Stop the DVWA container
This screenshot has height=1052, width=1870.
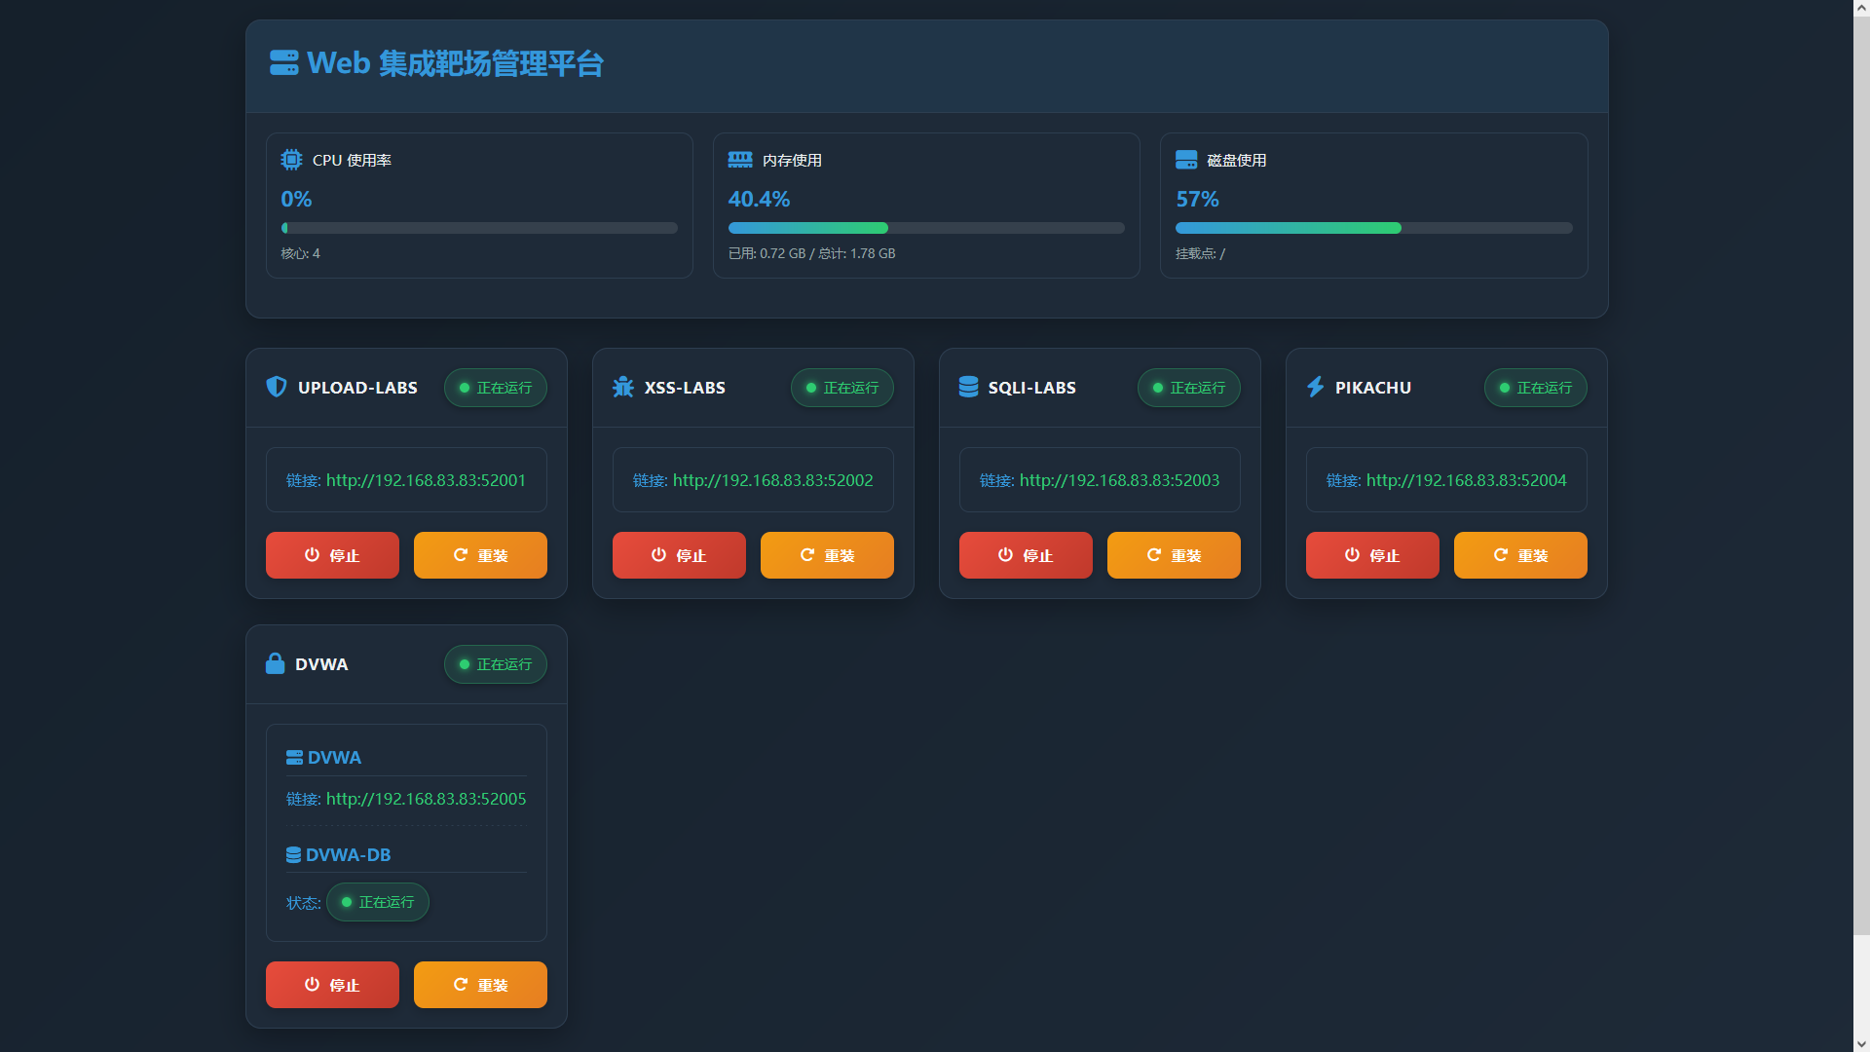point(332,985)
